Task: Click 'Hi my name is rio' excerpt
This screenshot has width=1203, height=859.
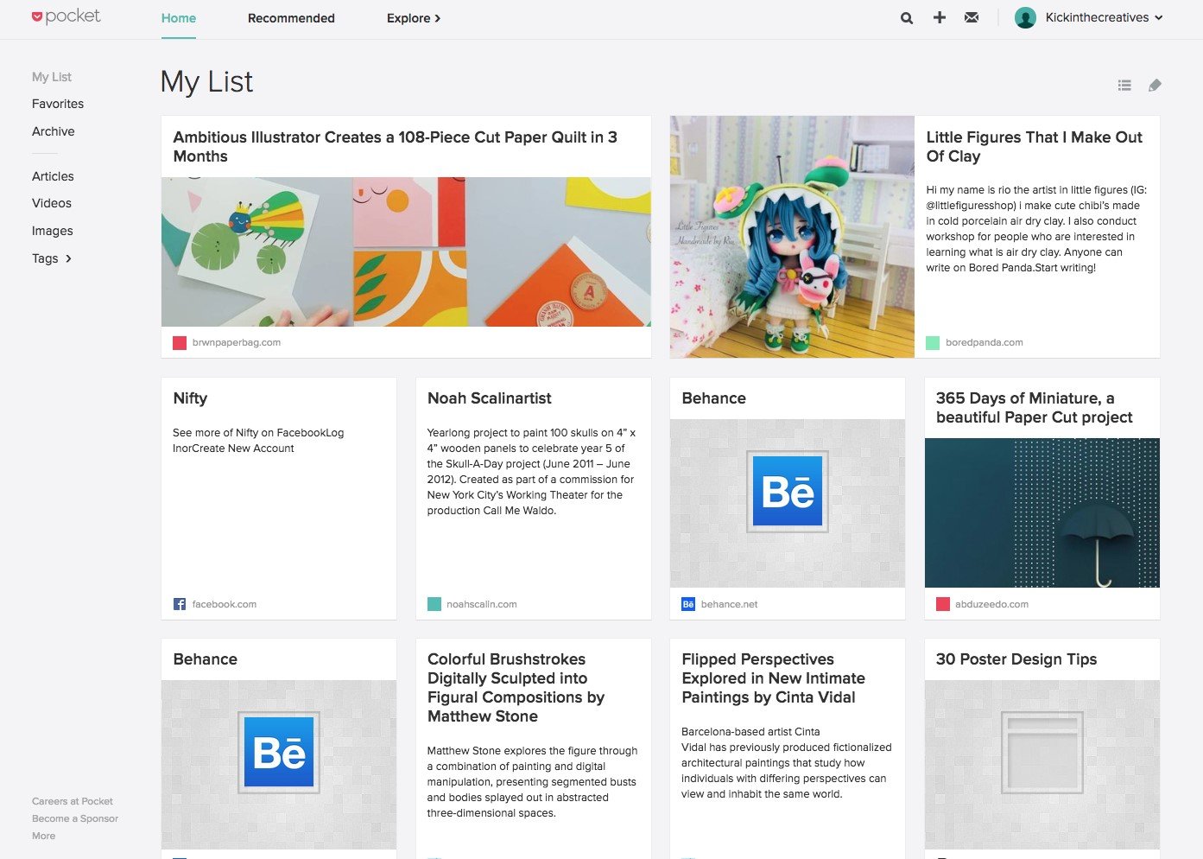Action: point(1036,229)
